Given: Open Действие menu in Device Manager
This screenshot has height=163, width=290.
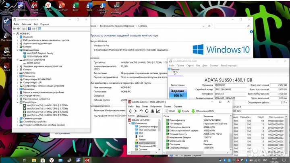Looking at the screenshot, I should click(26, 24).
